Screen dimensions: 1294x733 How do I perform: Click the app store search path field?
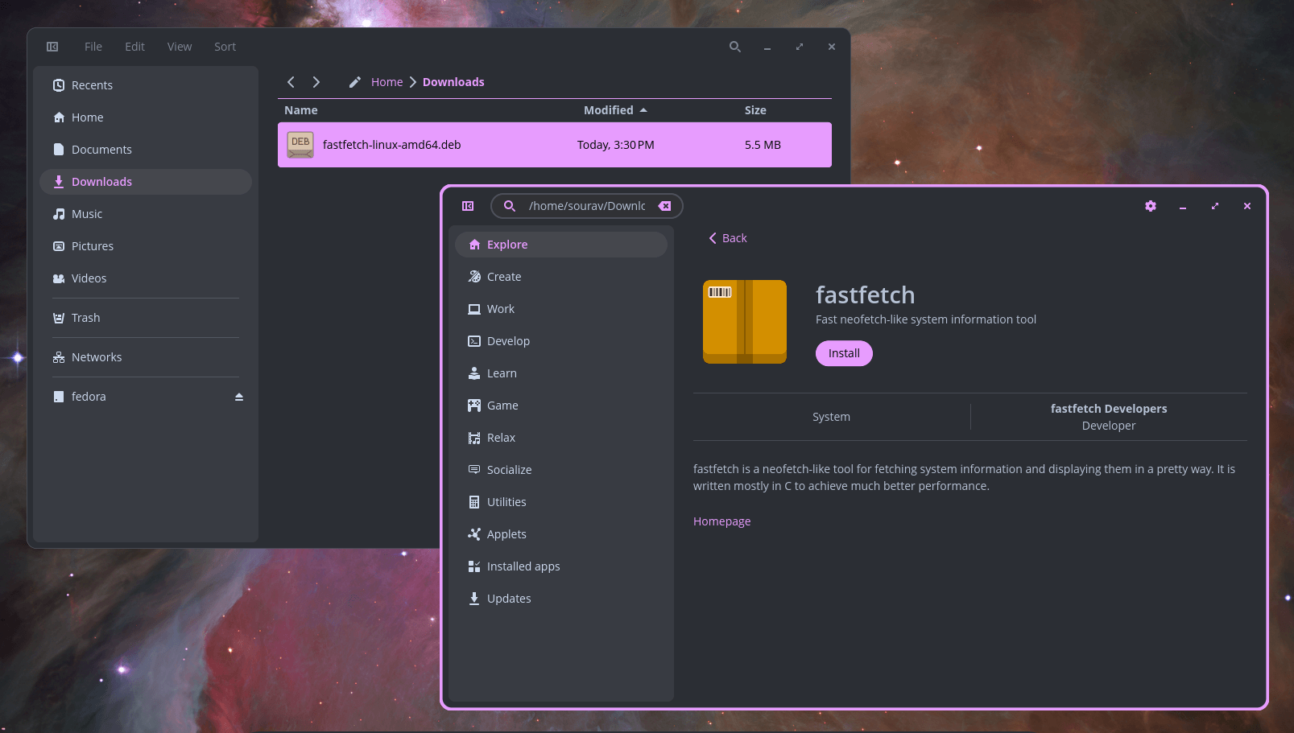coord(586,206)
